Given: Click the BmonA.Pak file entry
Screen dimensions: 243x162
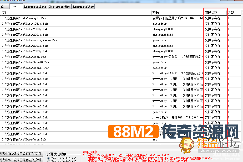Looking at the screenshot, I should coord(25,118).
